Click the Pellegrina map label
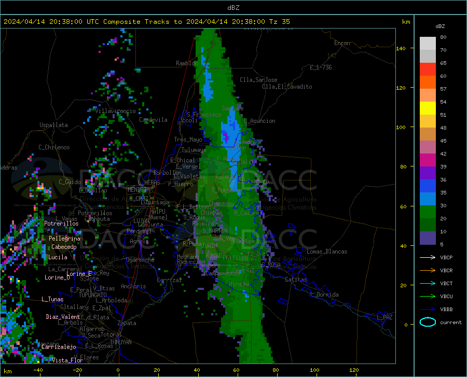Screen dimensions: 467x377 (x=65, y=239)
